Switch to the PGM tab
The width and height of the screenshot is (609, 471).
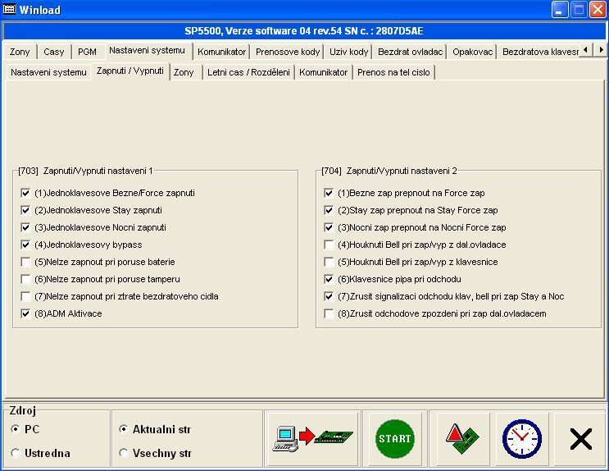87,52
